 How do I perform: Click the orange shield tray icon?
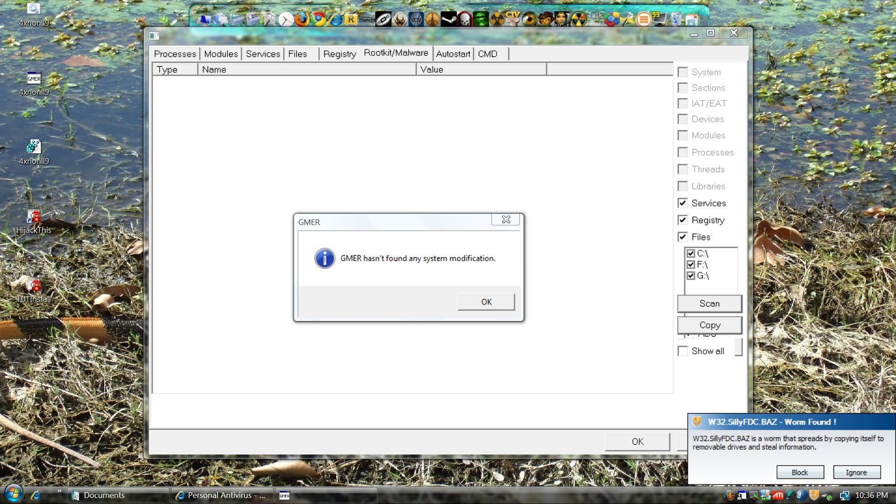tap(814, 495)
